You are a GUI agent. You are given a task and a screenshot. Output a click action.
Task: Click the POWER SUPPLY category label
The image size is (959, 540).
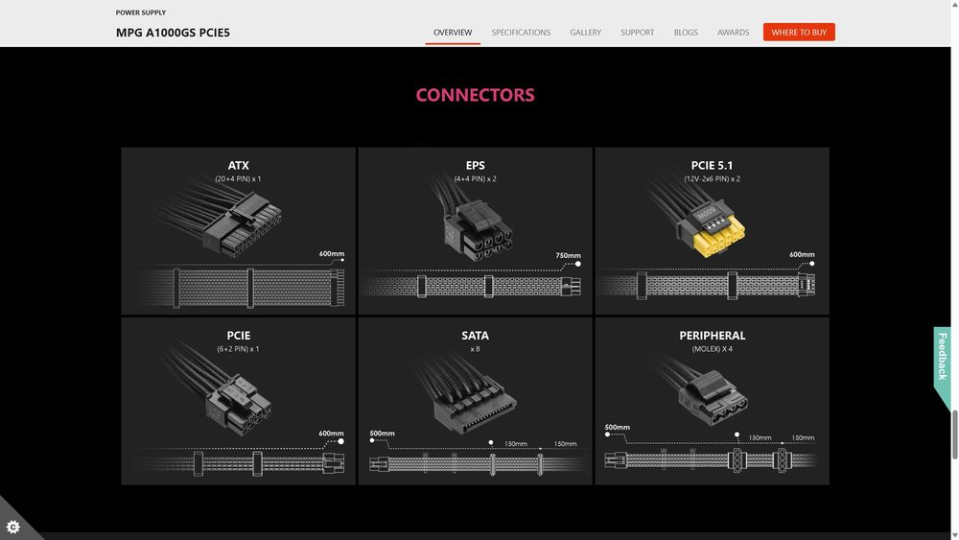(x=141, y=12)
